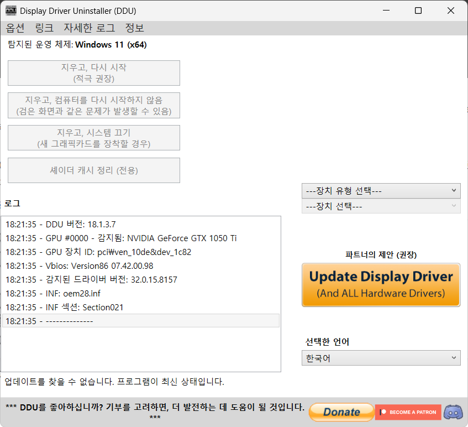
Task: Open the 링크 menu
Action: (x=44, y=28)
